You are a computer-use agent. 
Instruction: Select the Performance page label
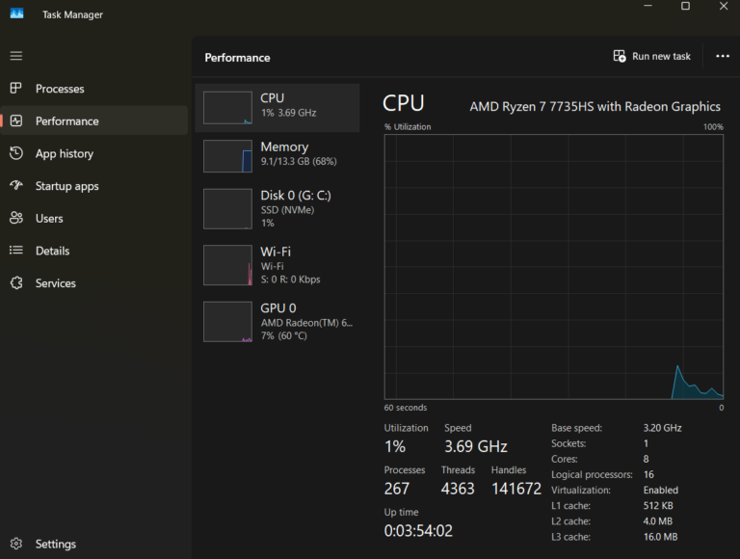tap(67, 121)
